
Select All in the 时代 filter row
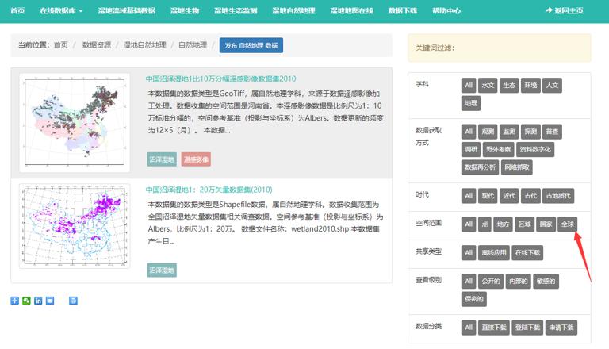pyautogui.click(x=469, y=196)
